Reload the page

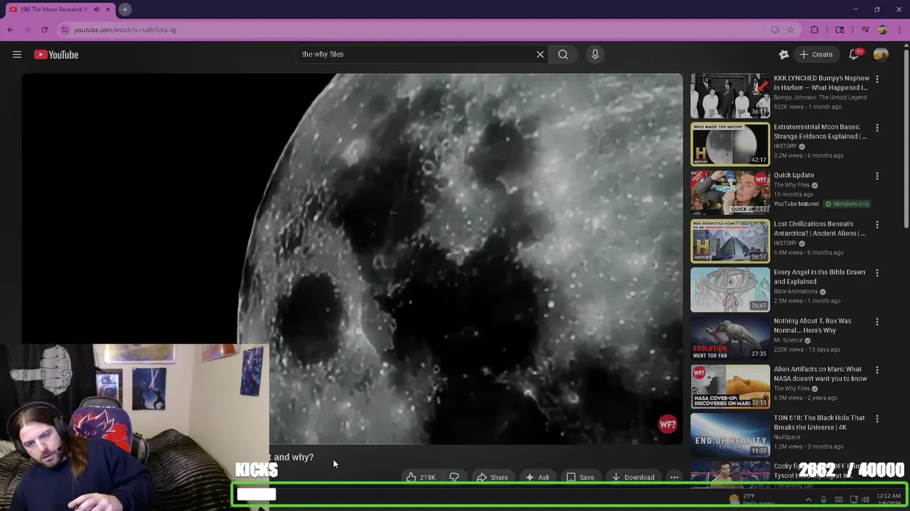[44, 30]
